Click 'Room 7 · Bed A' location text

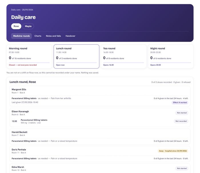(x=18, y=135)
